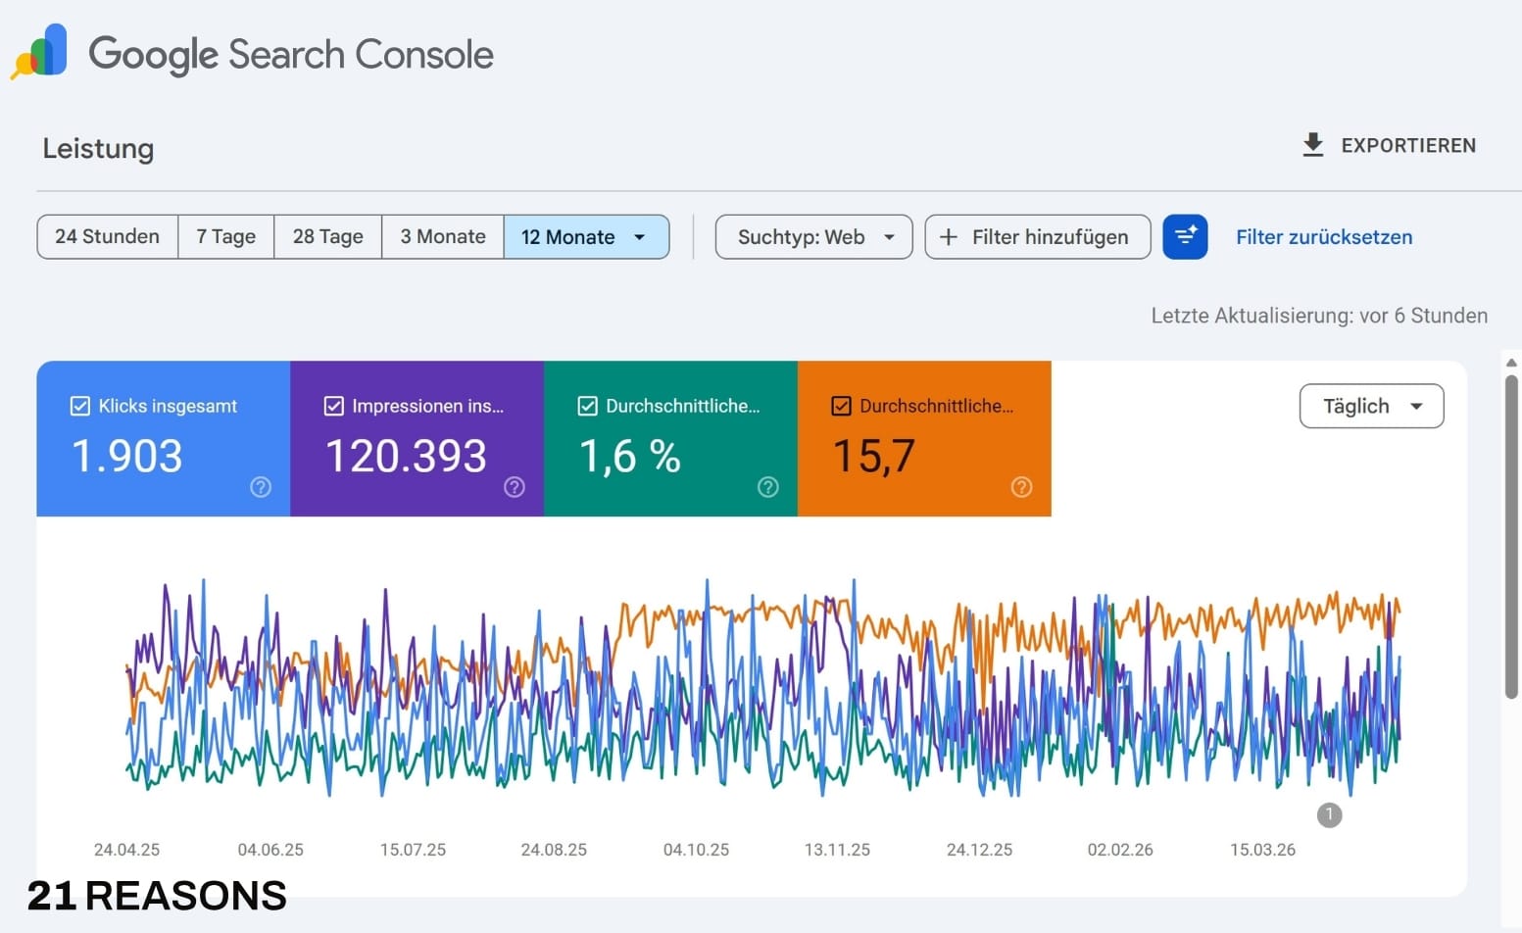Screen dimensions: 1522x933
Task: Click the numbered annotation marker below chart
Action: [1329, 814]
